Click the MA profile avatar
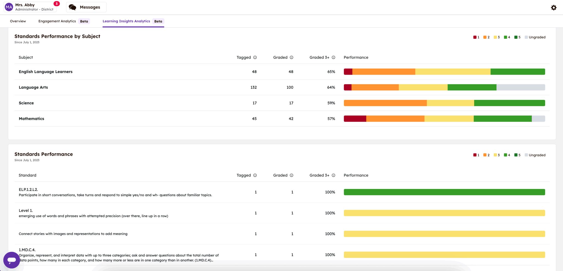 click(9, 7)
